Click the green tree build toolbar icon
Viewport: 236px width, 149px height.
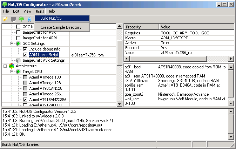(x=21, y=19)
